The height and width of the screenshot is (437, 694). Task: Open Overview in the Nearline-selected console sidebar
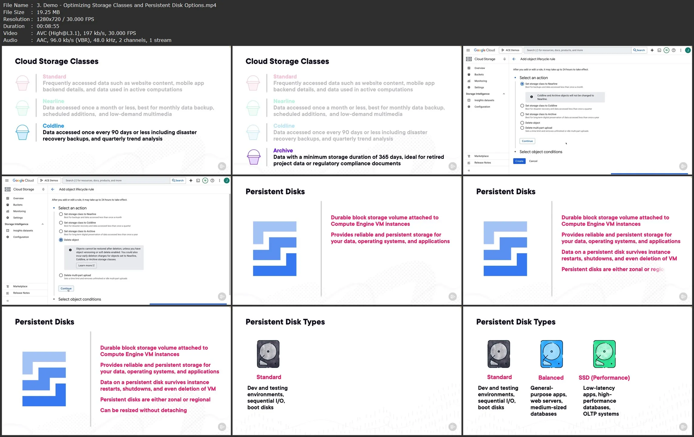point(480,68)
